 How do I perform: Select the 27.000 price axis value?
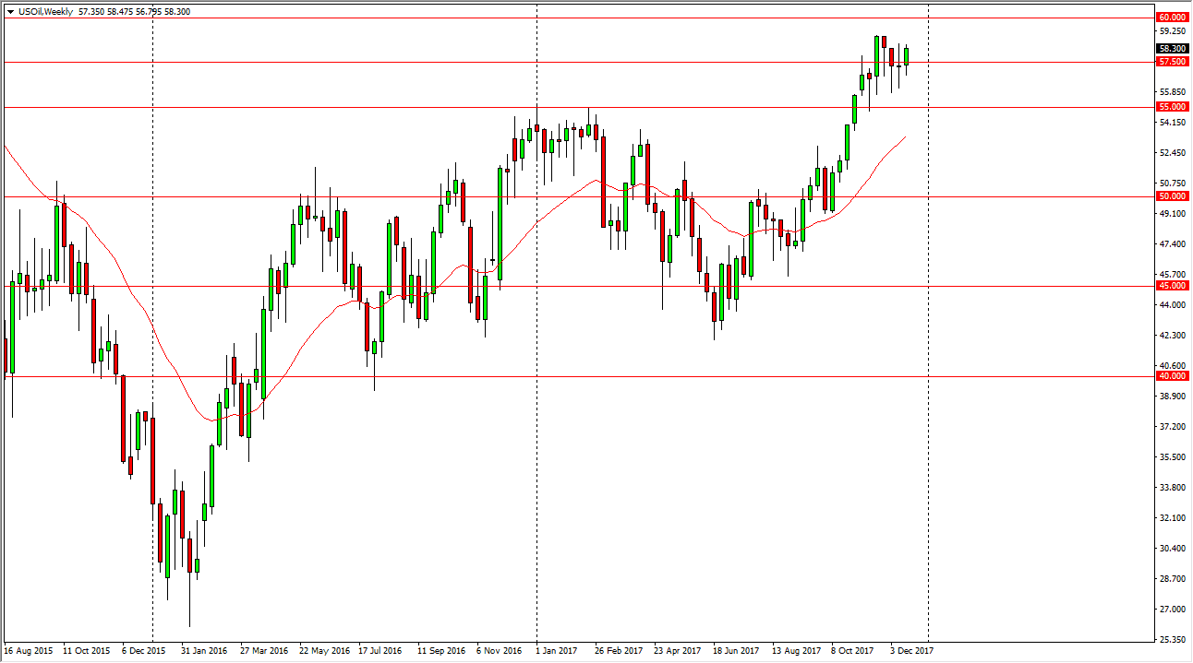point(1171,610)
